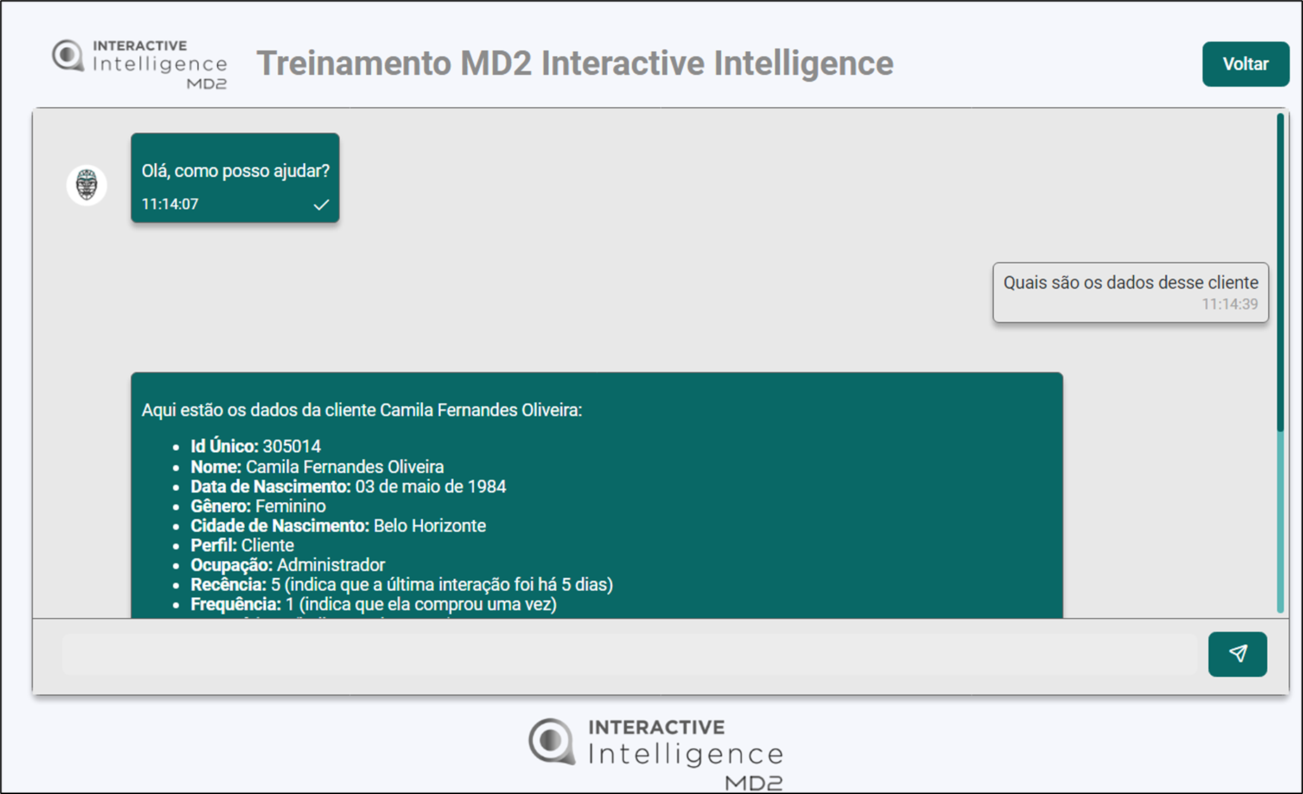Click the bot avatar icon
The image size is (1303, 794).
(x=87, y=186)
